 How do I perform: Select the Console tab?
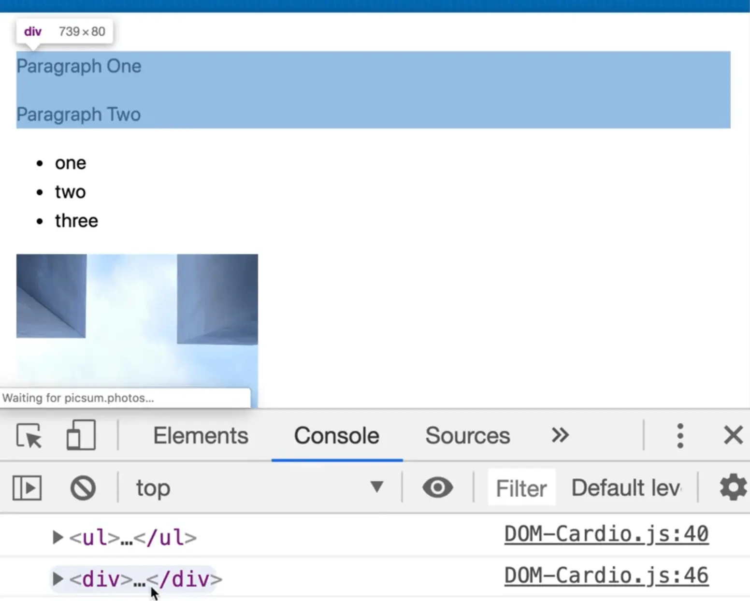[x=337, y=436]
